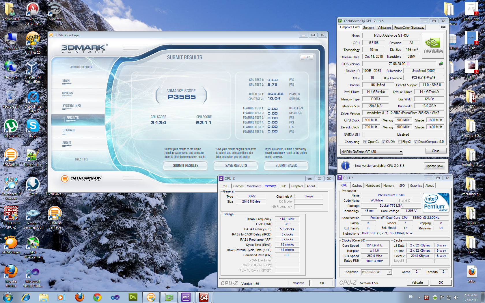Open the 3DMark 11 desktop shortcut

click(11, 157)
